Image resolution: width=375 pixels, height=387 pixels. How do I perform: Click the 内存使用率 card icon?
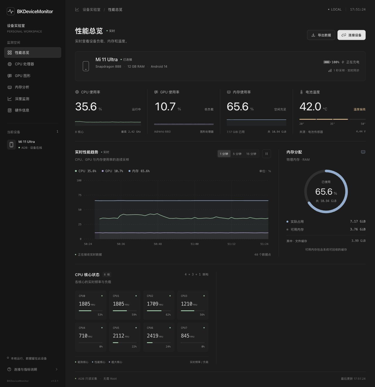(x=229, y=92)
